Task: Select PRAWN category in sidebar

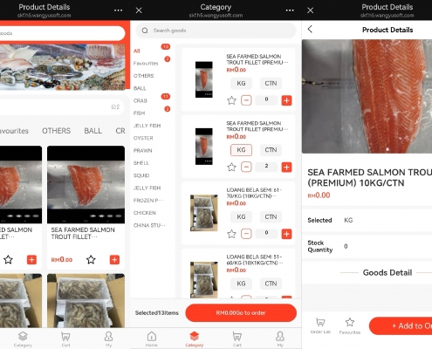Action: [x=143, y=150]
